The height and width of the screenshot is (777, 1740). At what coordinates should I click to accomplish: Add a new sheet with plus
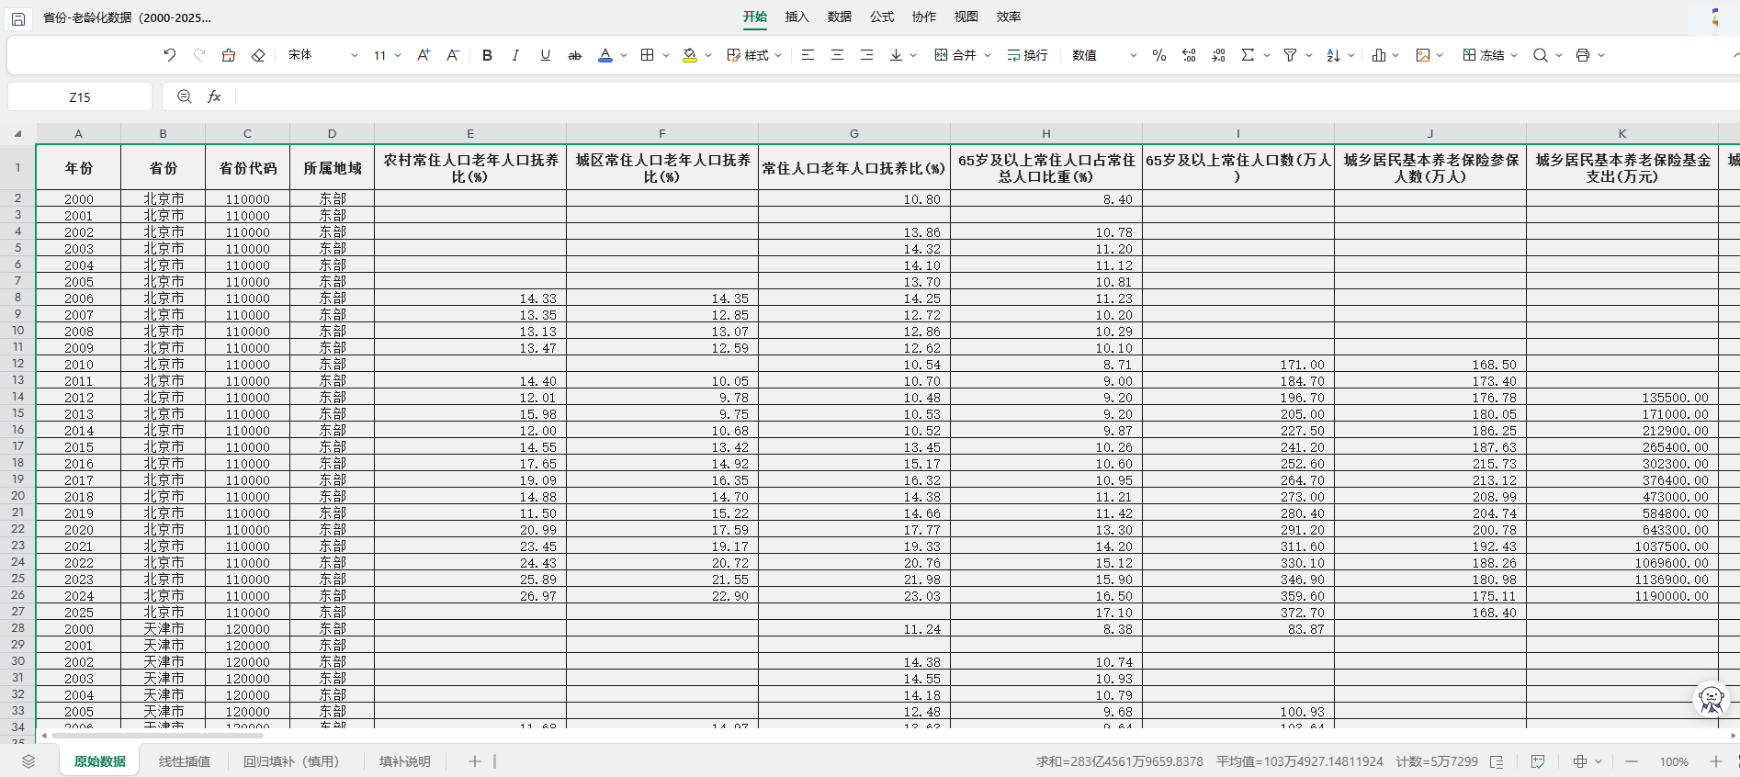(475, 761)
